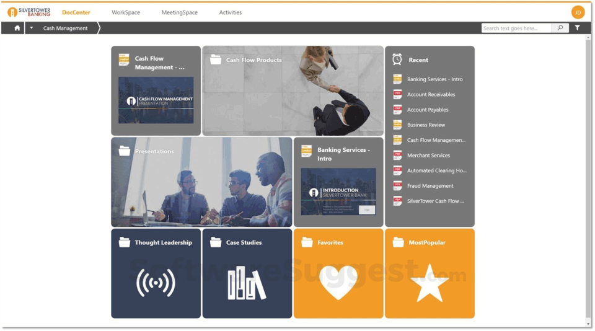Click the Cash Flow Products folder icon
Screen dimensions: 595x331
[216, 60]
